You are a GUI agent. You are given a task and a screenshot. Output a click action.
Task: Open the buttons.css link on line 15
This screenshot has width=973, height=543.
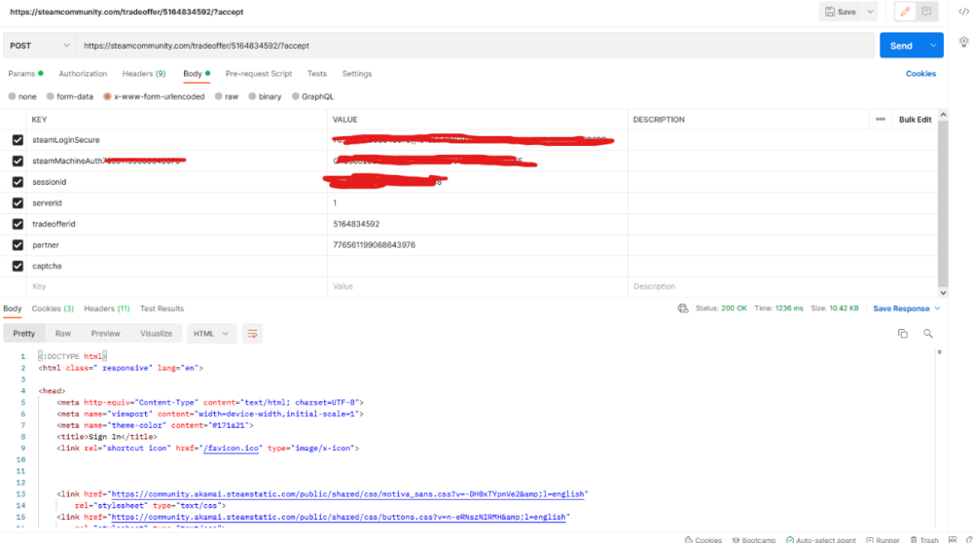(339, 517)
